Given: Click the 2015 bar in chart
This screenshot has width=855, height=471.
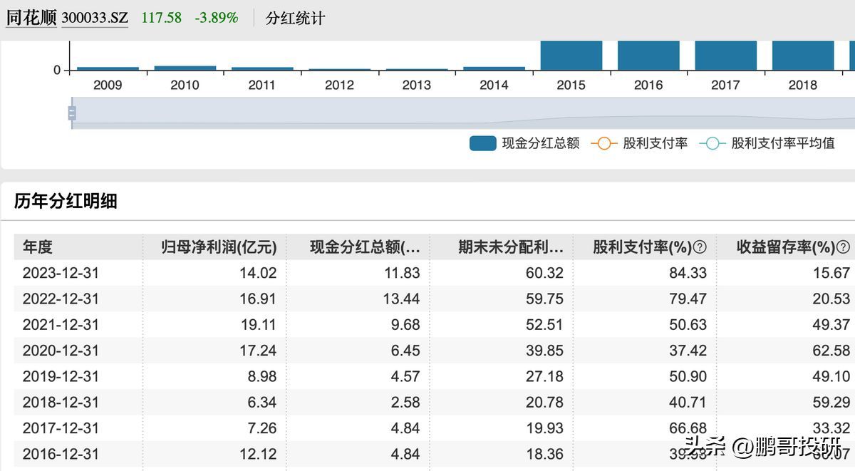Looking at the screenshot, I should [571, 56].
